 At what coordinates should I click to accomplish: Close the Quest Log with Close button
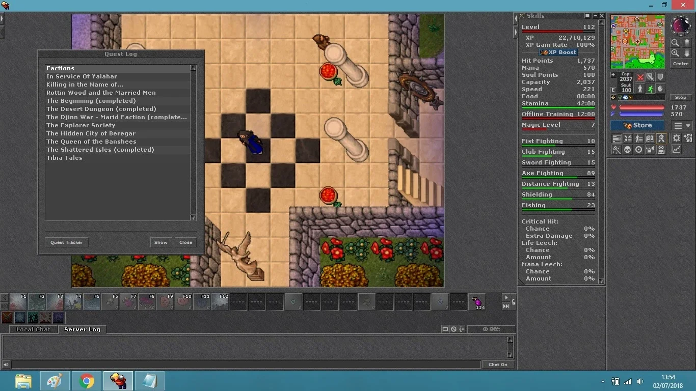point(185,242)
